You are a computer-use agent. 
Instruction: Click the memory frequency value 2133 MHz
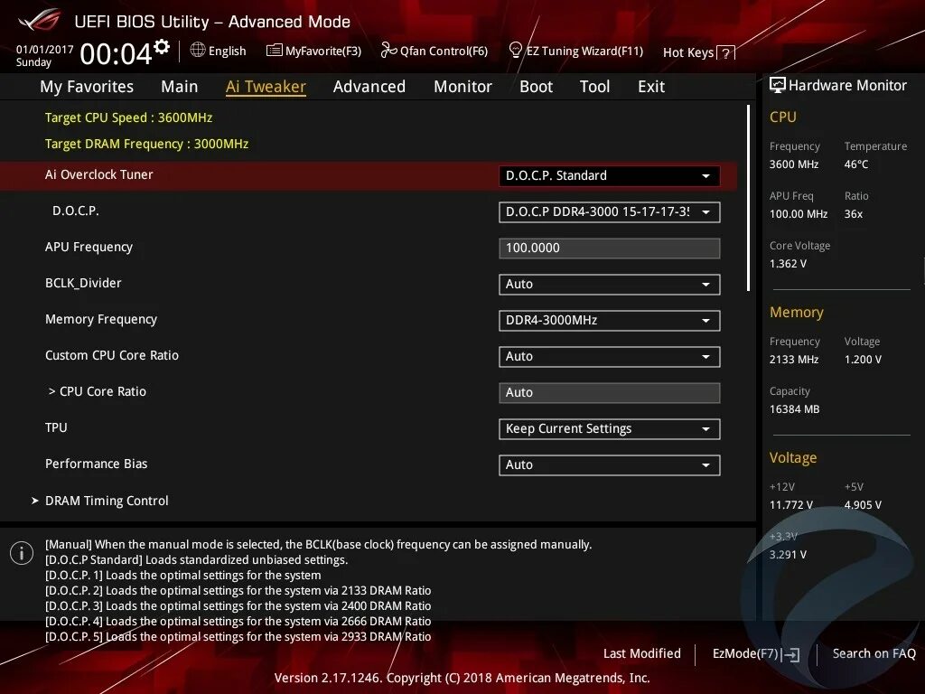(794, 360)
